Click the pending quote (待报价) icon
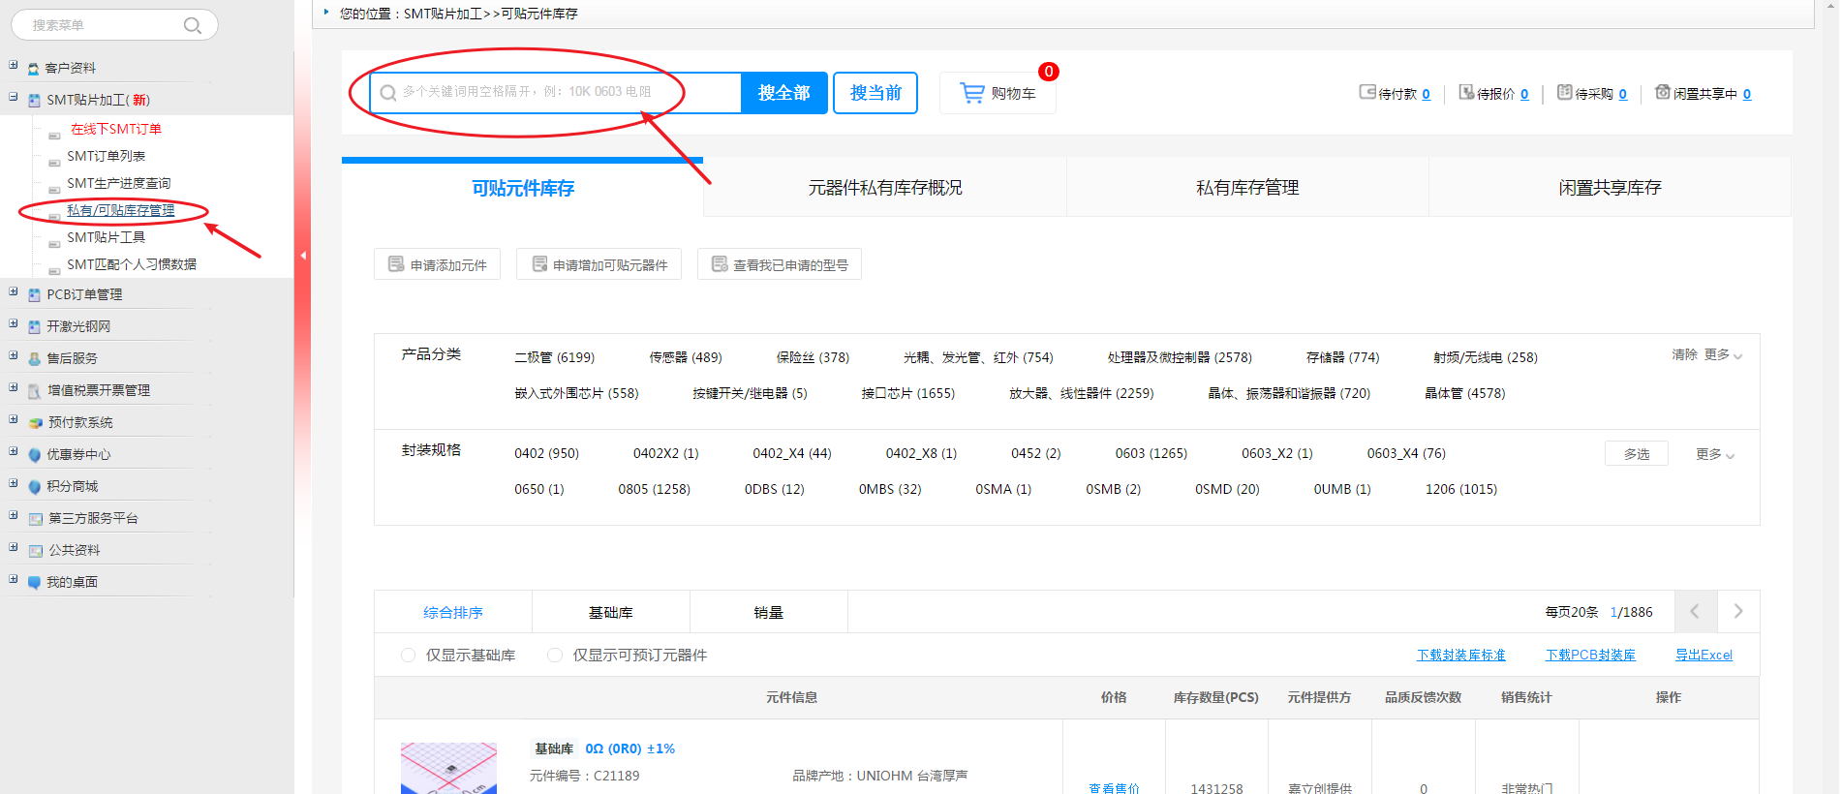 (1466, 92)
